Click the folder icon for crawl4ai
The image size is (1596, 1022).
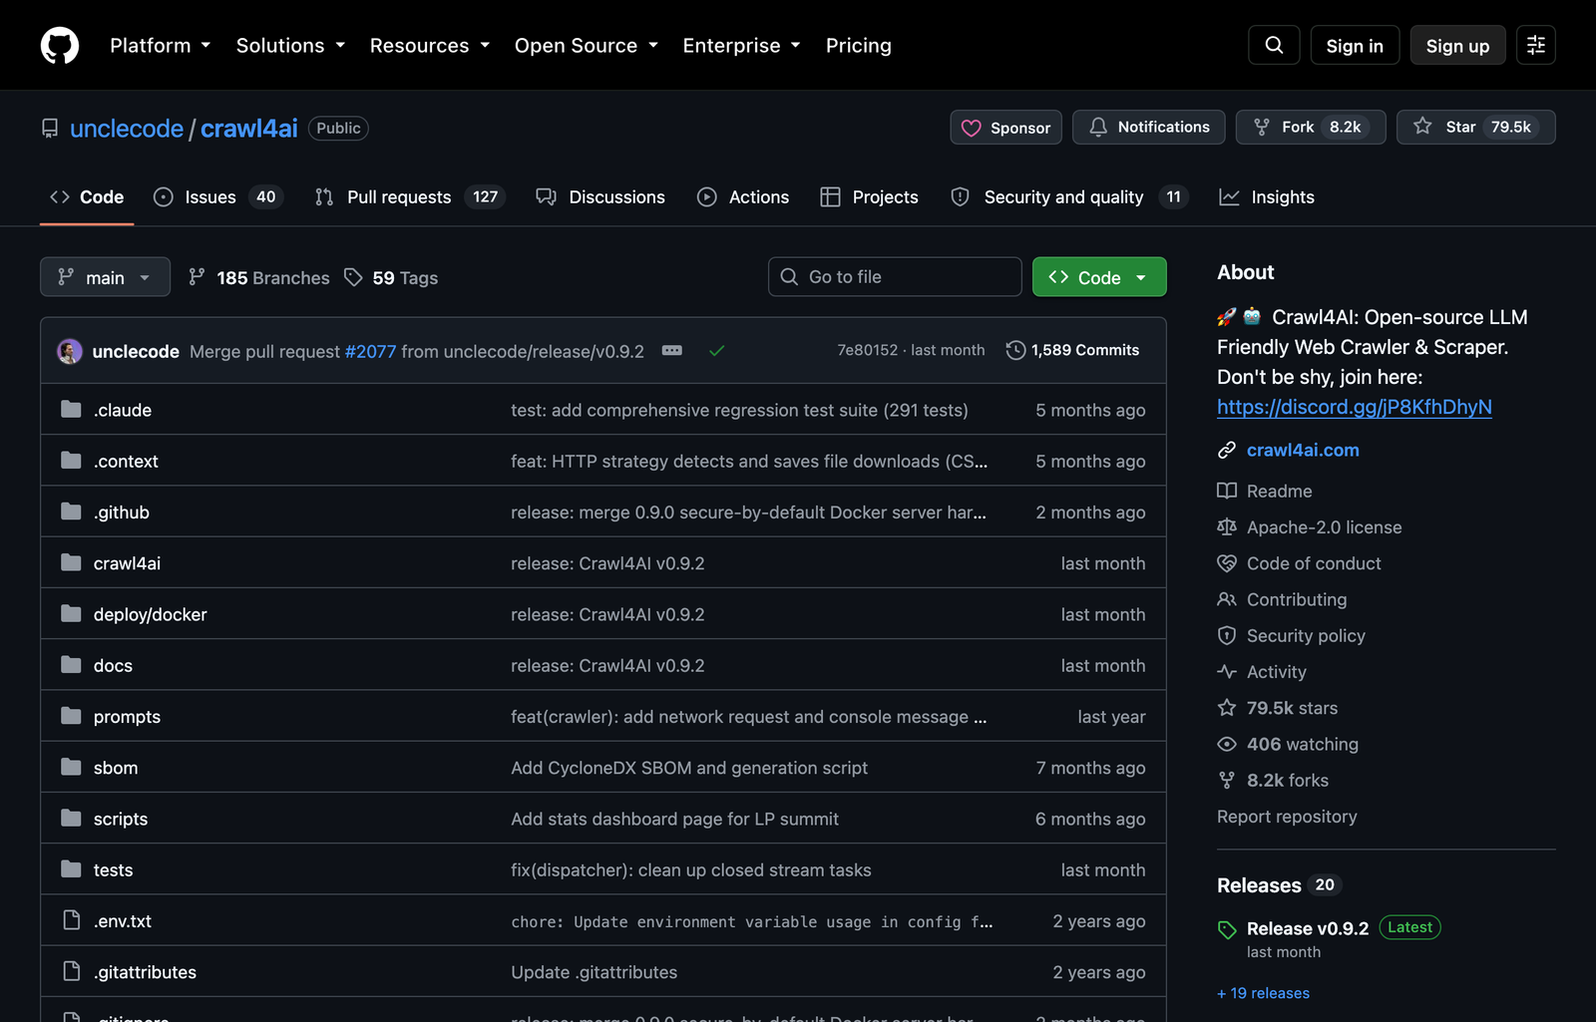click(x=71, y=563)
